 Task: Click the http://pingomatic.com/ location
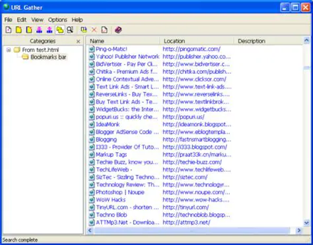click(x=191, y=49)
